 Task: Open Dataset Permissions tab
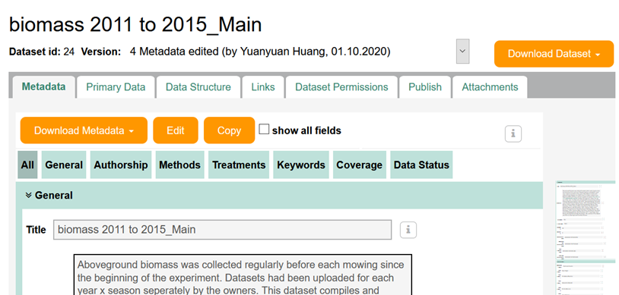(x=341, y=87)
